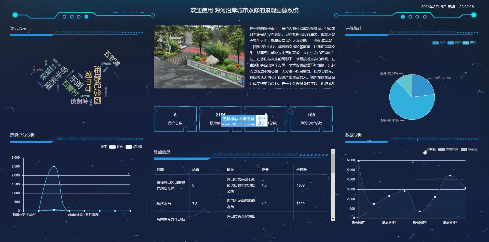Click 荣堂村 in the word cloud
The height and width of the screenshot is (242, 489).
coord(48,72)
